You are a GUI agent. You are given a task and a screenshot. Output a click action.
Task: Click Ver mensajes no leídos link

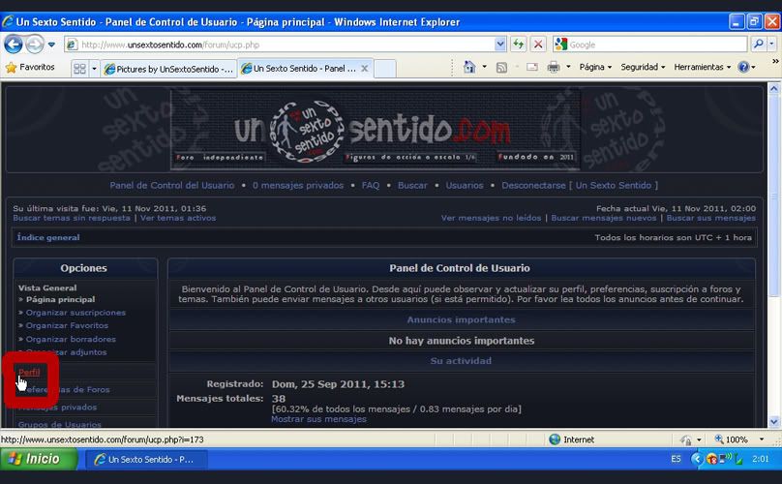[x=491, y=218]
